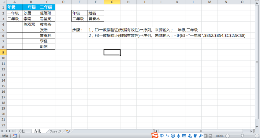Image resolution: width=260 pixels, height=138 pixels.
Task: Click header cell A1 年级
Action: coord(15,7)
